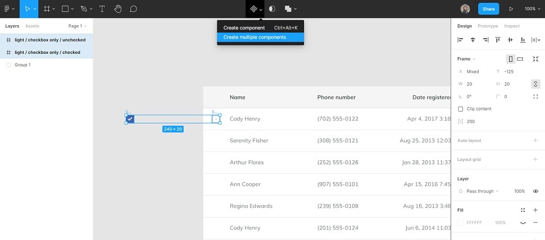
Task: Enable the Clip content checkbox
Action: point(461,109)
